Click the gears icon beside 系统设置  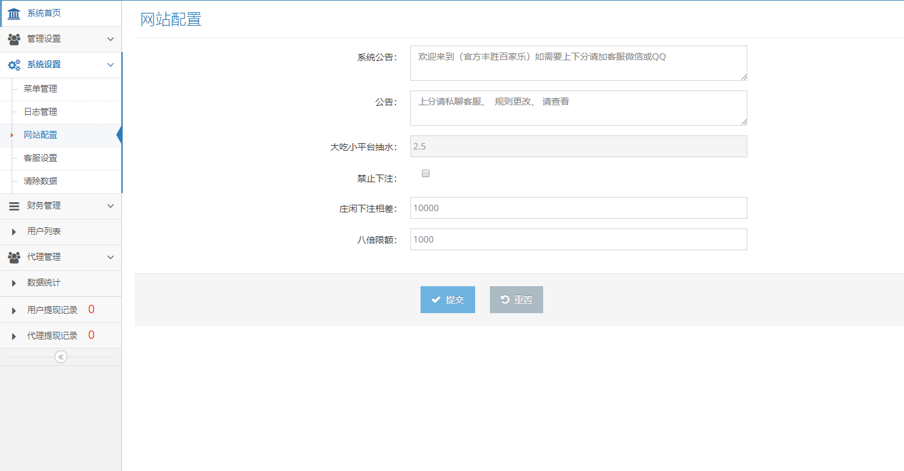coord(13,65)
